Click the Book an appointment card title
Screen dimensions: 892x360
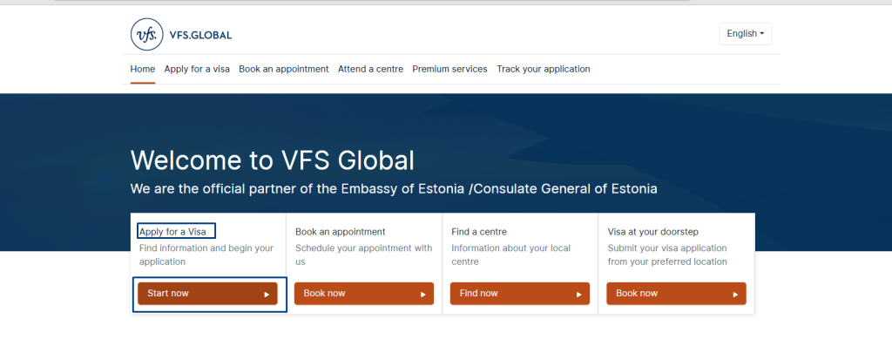(341, 232)
